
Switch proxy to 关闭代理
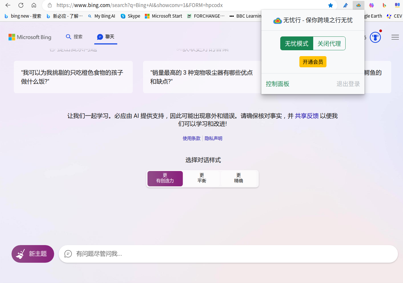[x=329, y=43]
